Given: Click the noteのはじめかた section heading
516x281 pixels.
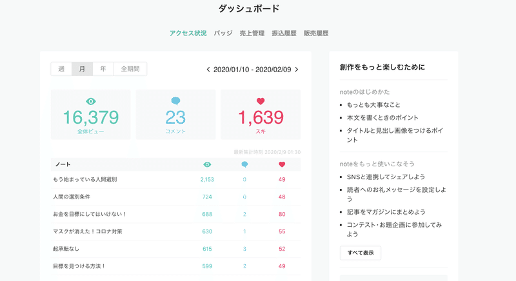Looking at the screenshot, I should click(364, 92).
